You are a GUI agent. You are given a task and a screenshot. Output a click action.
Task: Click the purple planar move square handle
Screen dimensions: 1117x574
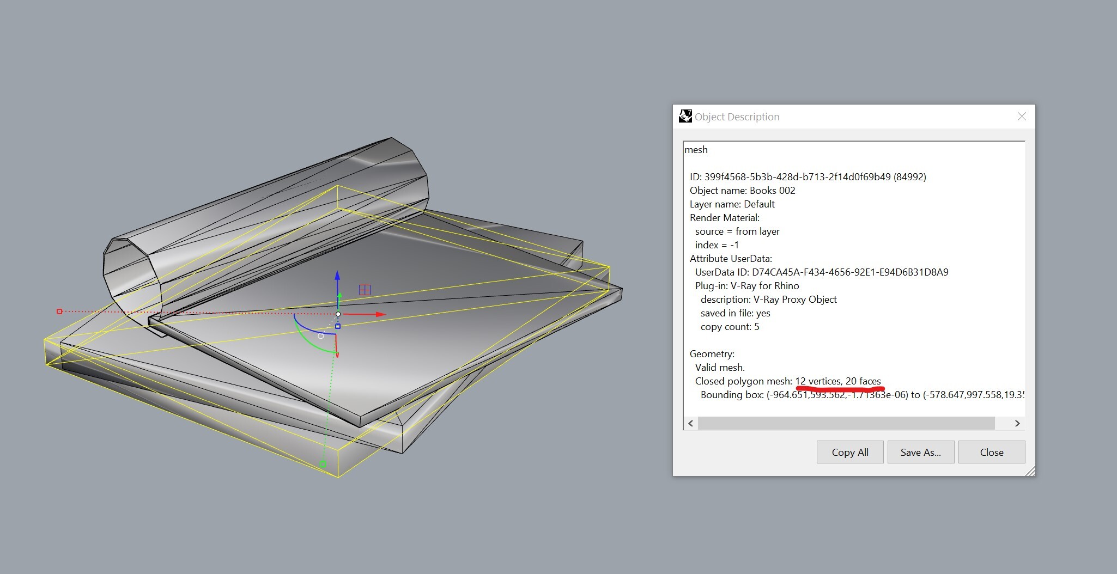coord(365,290)
